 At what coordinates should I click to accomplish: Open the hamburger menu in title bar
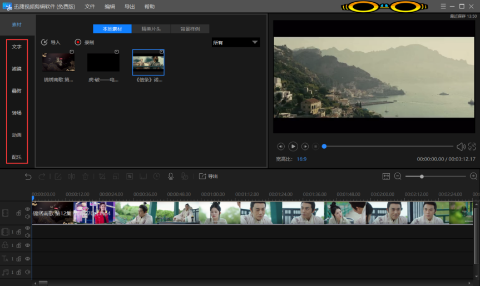443,7
